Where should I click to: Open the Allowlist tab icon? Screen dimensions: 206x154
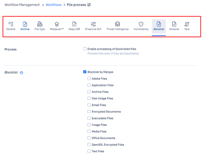tap(174, 24)
